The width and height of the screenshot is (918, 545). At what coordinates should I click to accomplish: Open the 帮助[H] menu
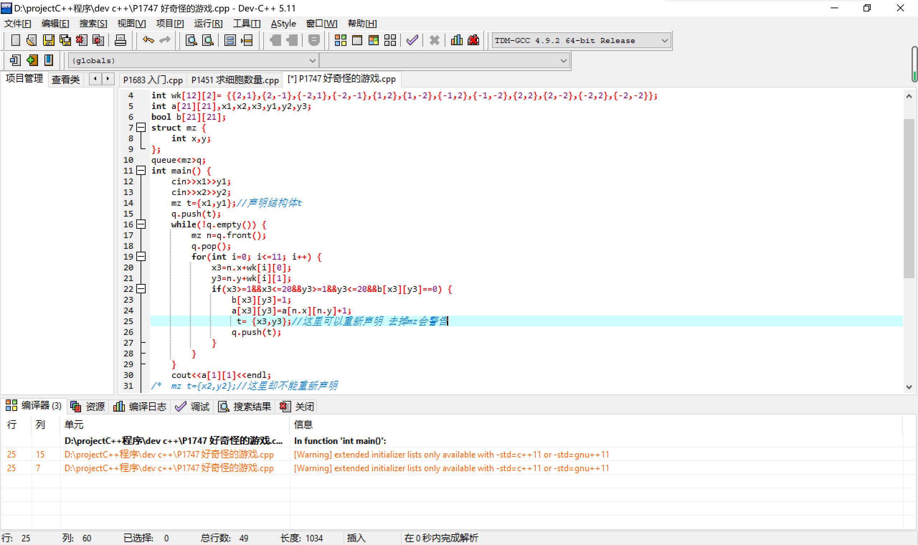point(362,24)
